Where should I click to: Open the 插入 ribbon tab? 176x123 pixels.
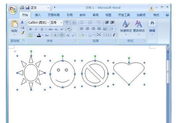[x=38, y=15]
